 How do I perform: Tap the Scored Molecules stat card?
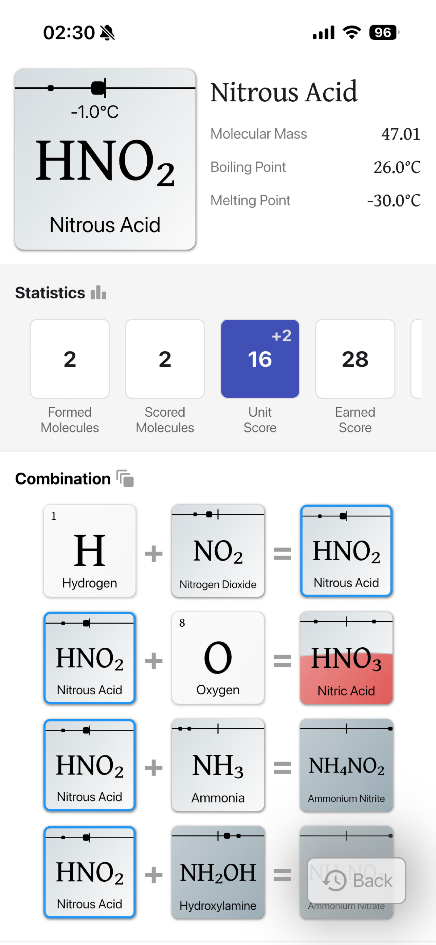tap(165, 359)
